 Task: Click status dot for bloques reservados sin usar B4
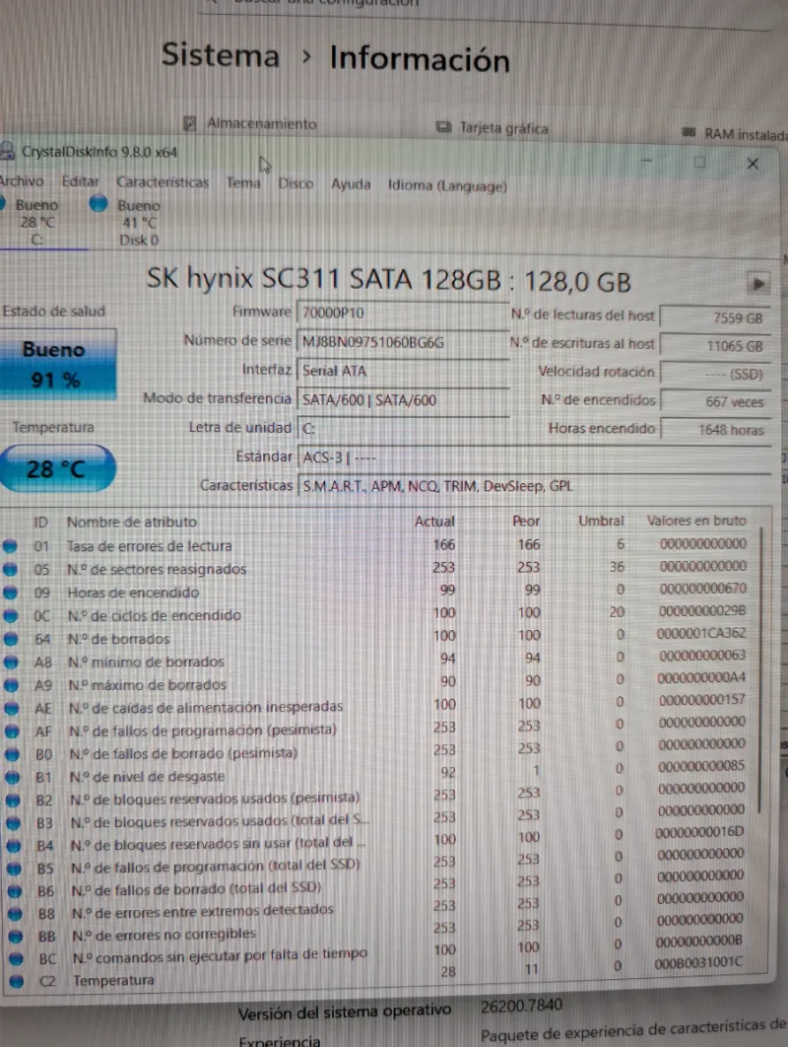click(14, 846)
